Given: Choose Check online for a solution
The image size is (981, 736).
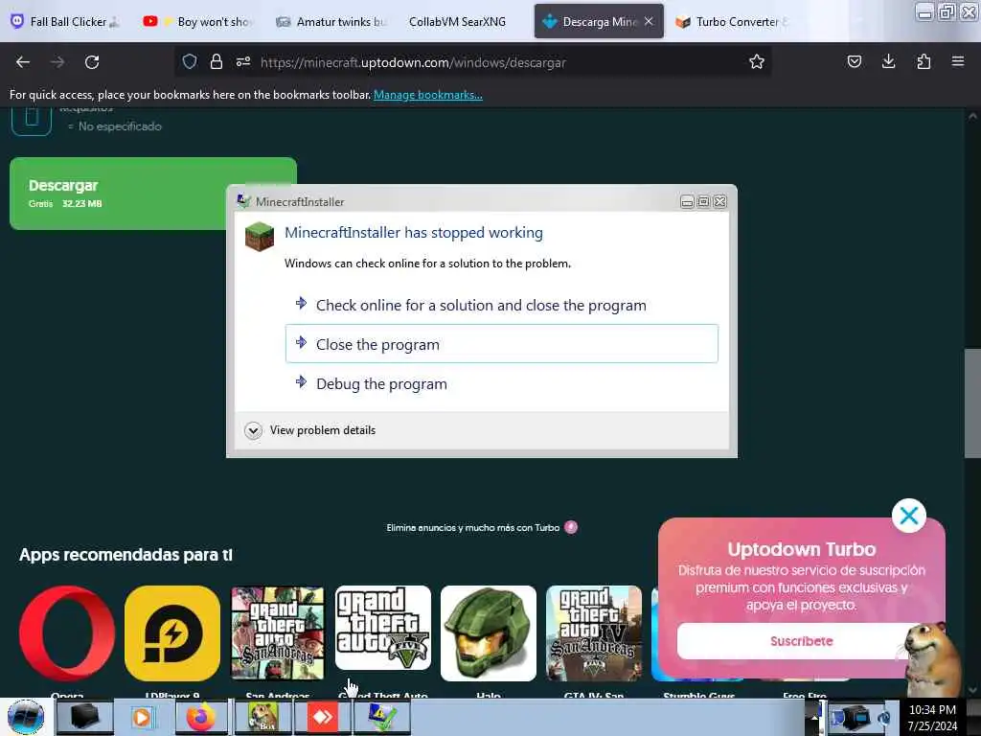Looking at the screenshot, I should pyautogui.click(x=502, y=305).
